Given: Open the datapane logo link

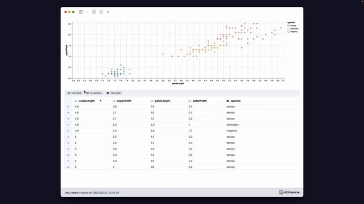Looking at the screenshot, I should tap(289, 193).
